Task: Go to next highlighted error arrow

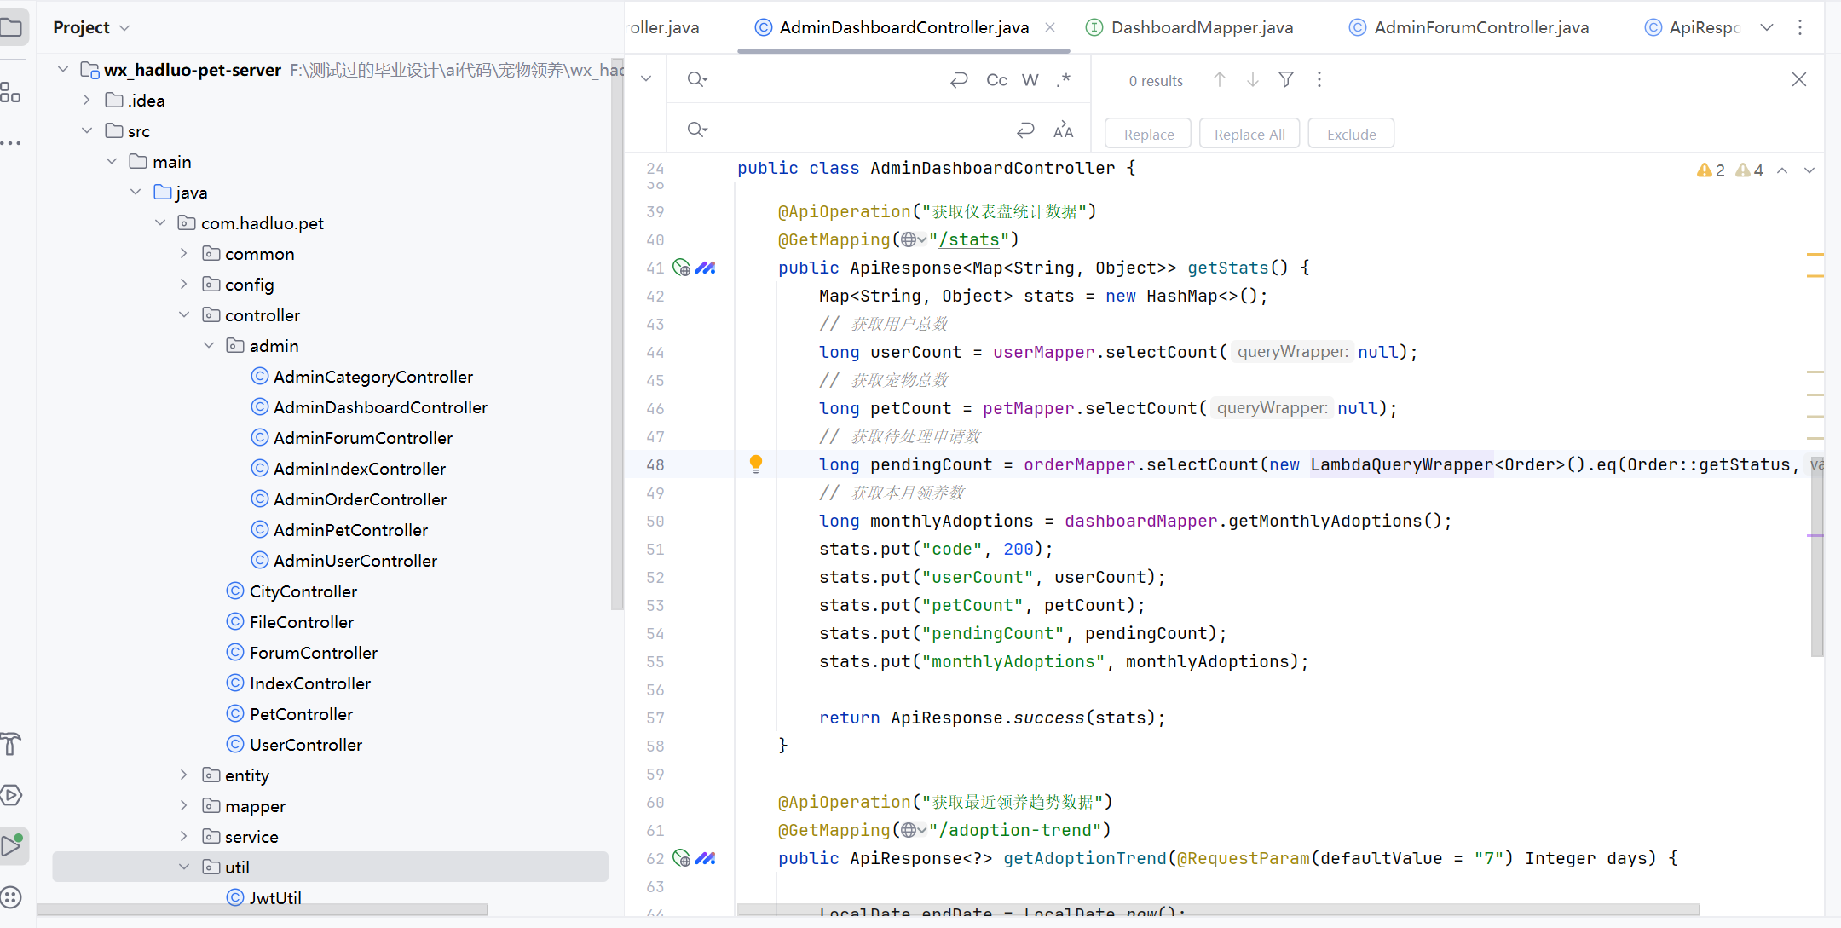Action: (x=1809, y=170)
